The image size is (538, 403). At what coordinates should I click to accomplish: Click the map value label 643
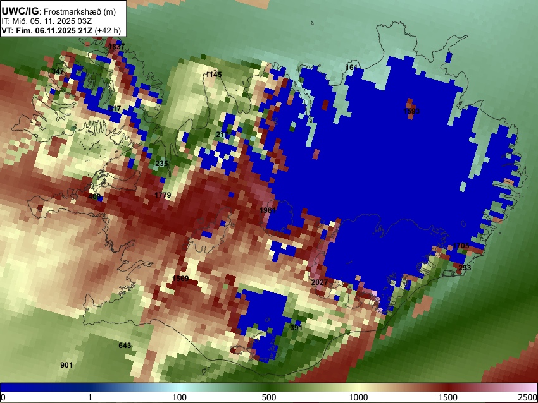[x=125, y=346]
